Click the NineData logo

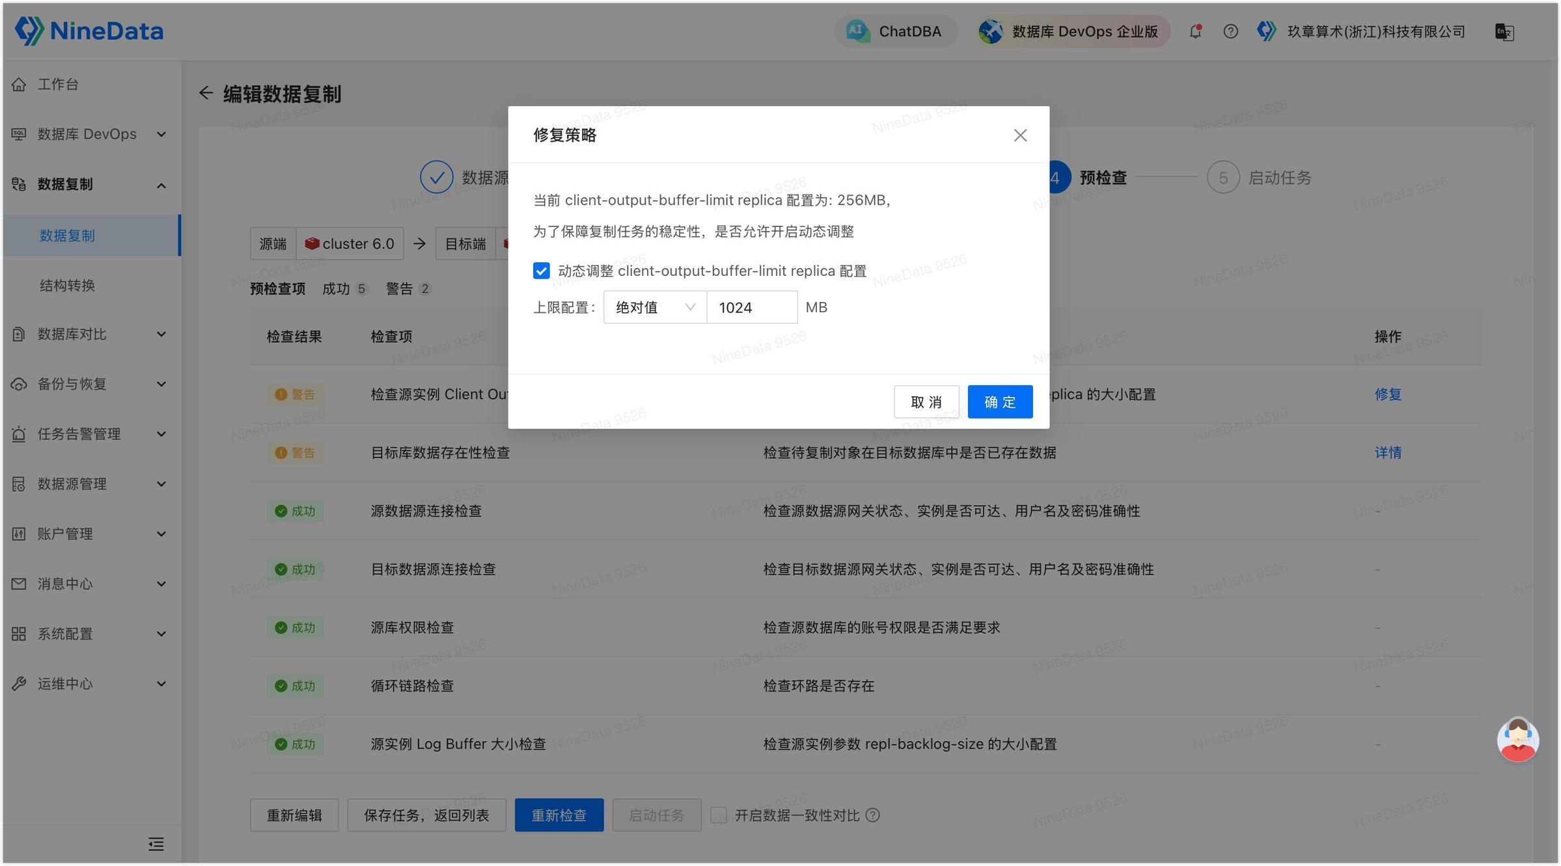click(x=89, y=31)
